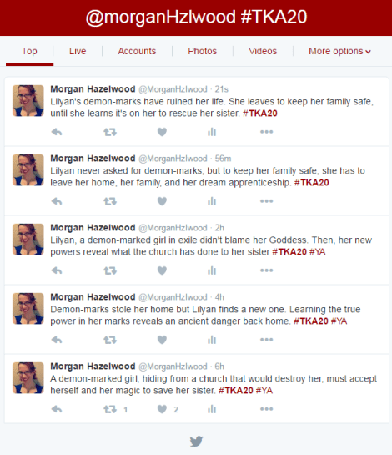The width and height of the screenshot is (392, 455).
Task: Switch to the Photos tab
Action: [203, 51]
